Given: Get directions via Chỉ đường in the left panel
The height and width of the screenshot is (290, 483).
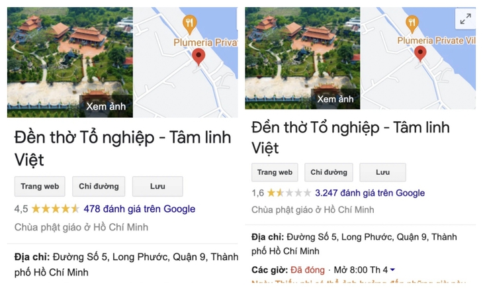Looking at the screenshot, I should [x=99, y=187].
